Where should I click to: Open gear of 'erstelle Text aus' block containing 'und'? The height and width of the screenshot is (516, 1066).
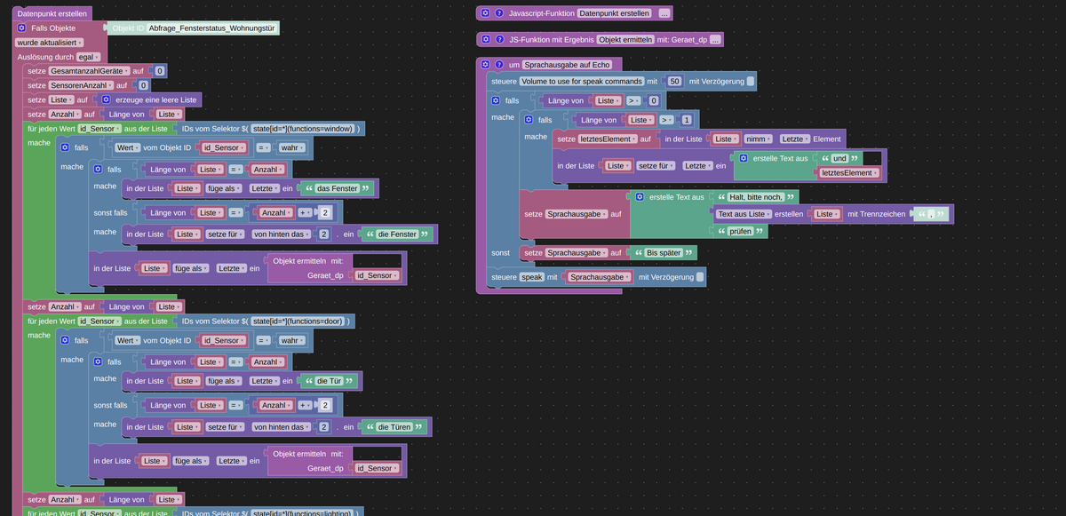click(x=744, y=158)
